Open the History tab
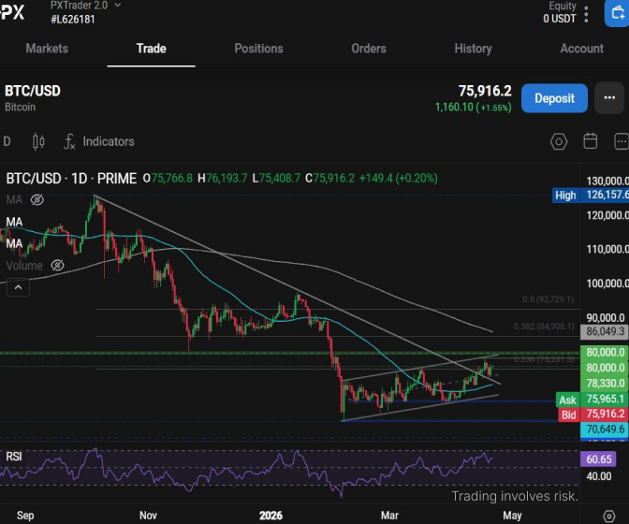This screenshot has width=629, height=524. [473, 49]
